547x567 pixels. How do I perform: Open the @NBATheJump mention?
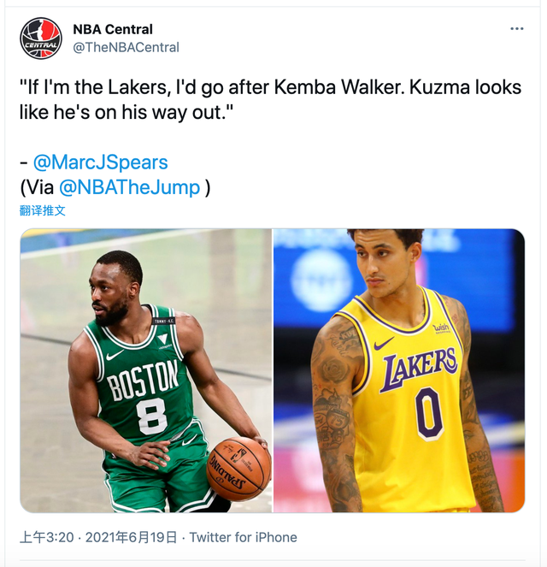pyautogui.click(x=129, y=187)
